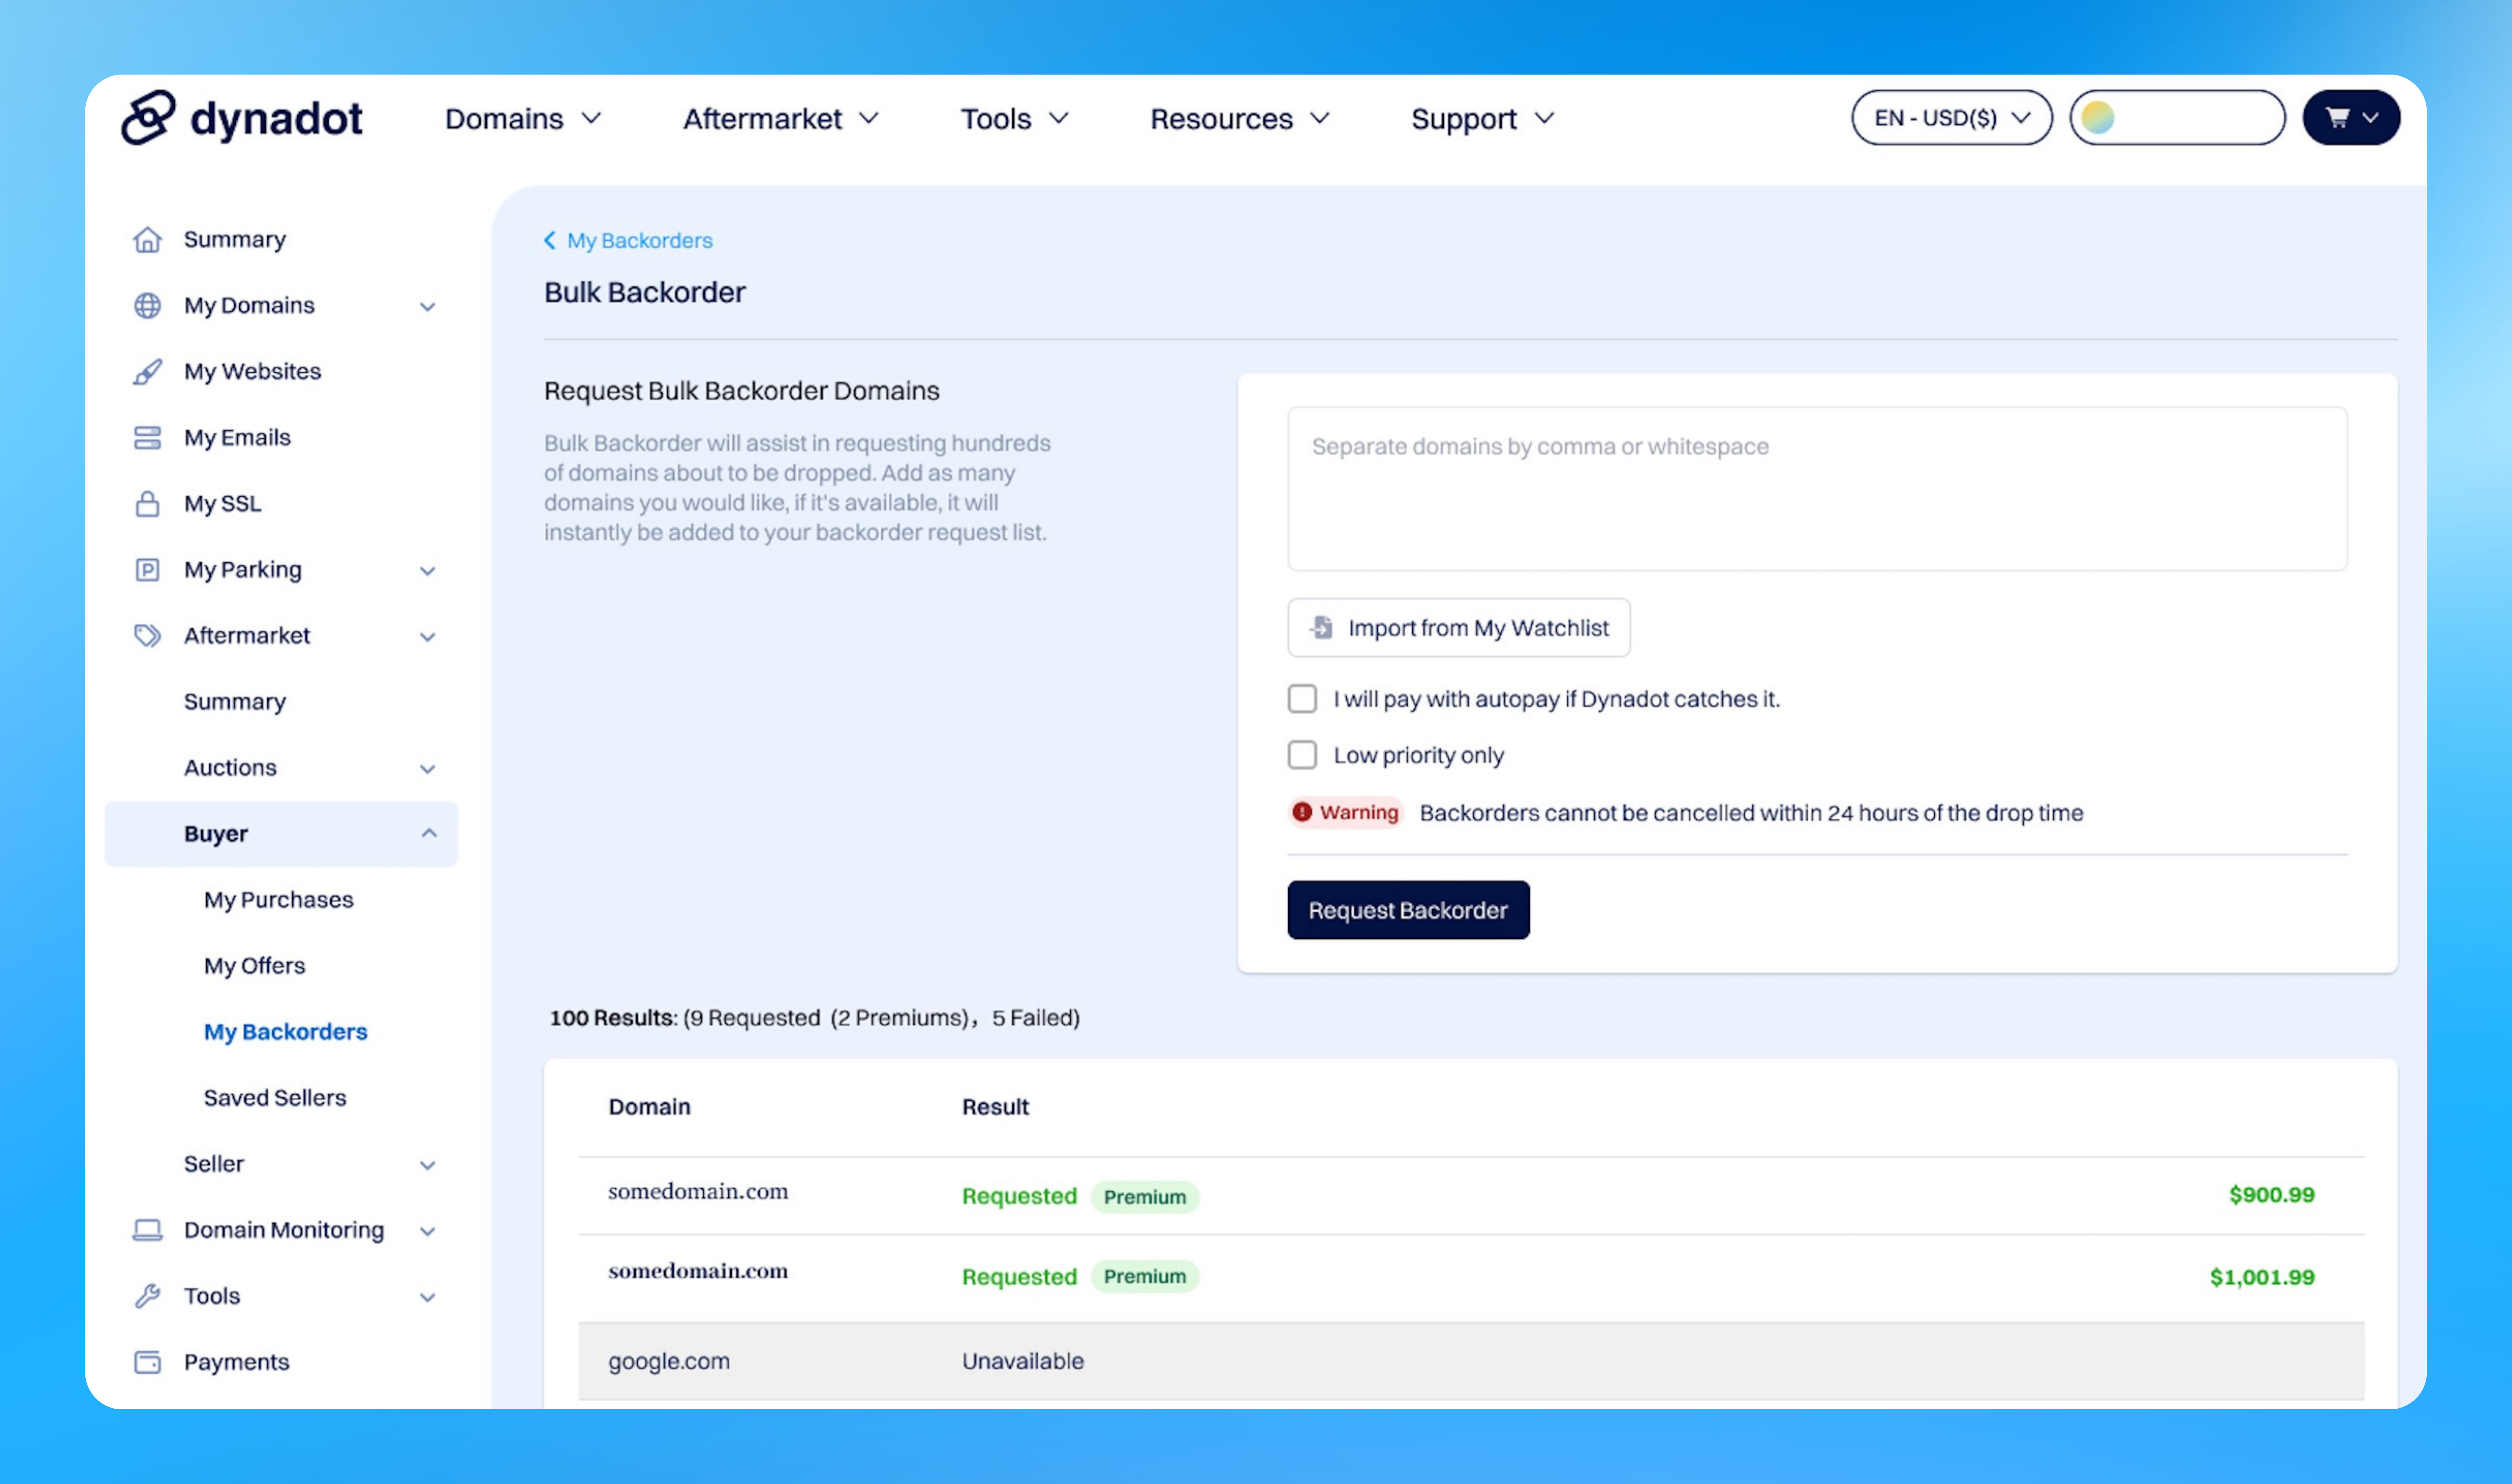Viewport: 2512px width, 1484px height.
Task: Click the Unavailable result text
Action: tap(1023, 1361)
